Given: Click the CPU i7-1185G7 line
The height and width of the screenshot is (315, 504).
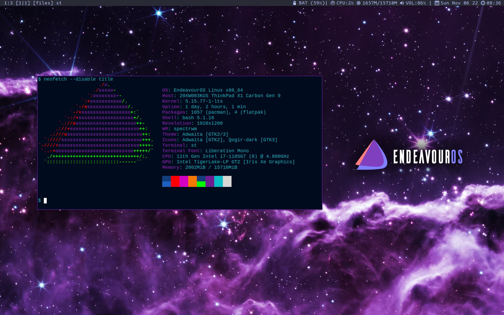Looking at the screenshot, I should point(225,156).
